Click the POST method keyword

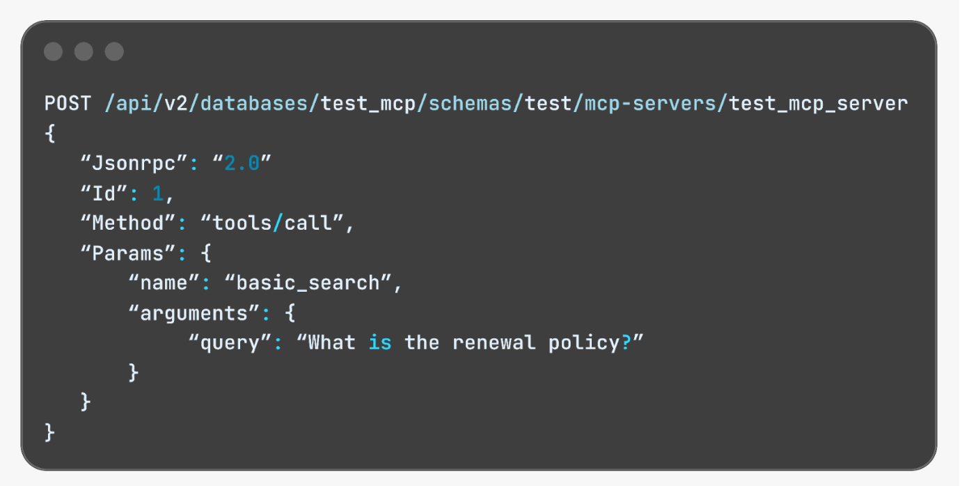coord(68,104)
